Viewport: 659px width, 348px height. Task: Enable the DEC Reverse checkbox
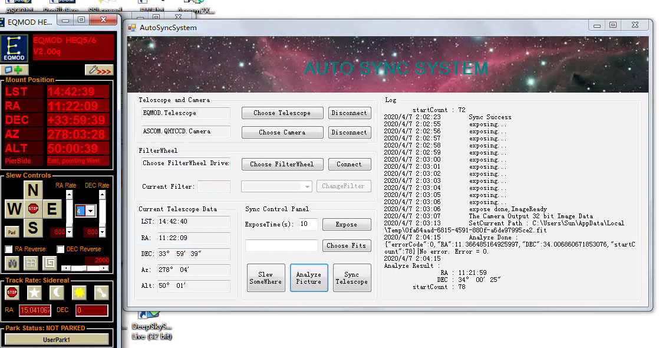coord(60,249)
